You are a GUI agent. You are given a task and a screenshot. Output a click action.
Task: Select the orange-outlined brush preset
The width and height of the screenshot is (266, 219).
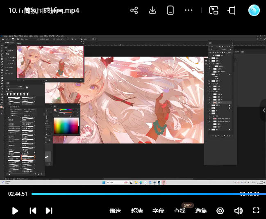[28, 157]
